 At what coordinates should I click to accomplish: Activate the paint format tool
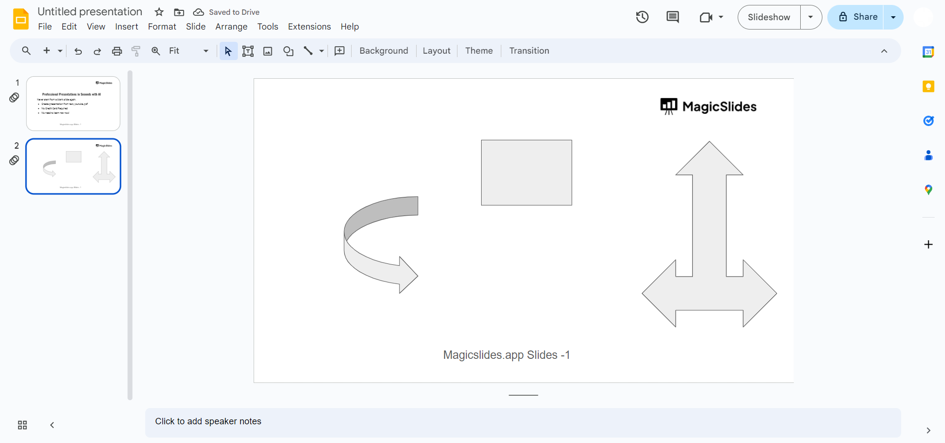coord(136,51)
